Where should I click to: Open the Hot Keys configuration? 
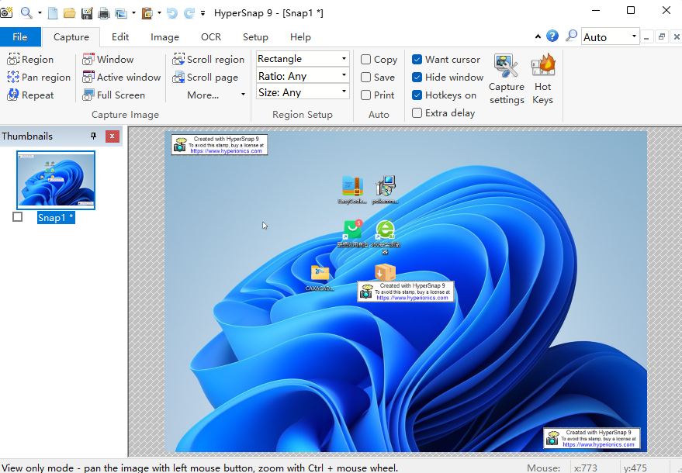point(542,78)
